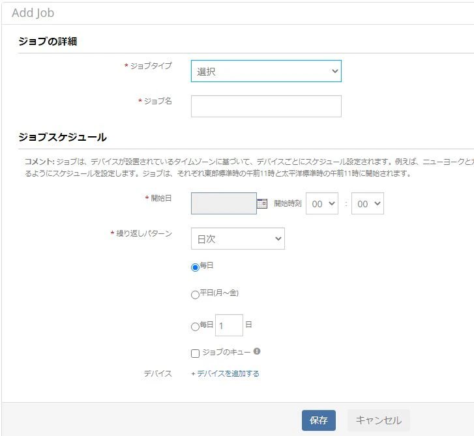Click the info icon beside ジョブのキュー
This screenshot has width=474, height=436.
(257, 351)
